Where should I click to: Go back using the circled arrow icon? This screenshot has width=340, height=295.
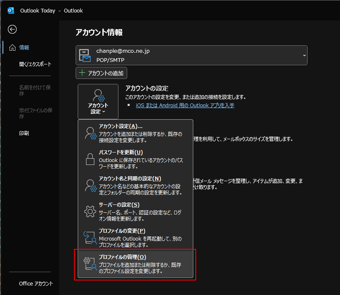[12, 29]
